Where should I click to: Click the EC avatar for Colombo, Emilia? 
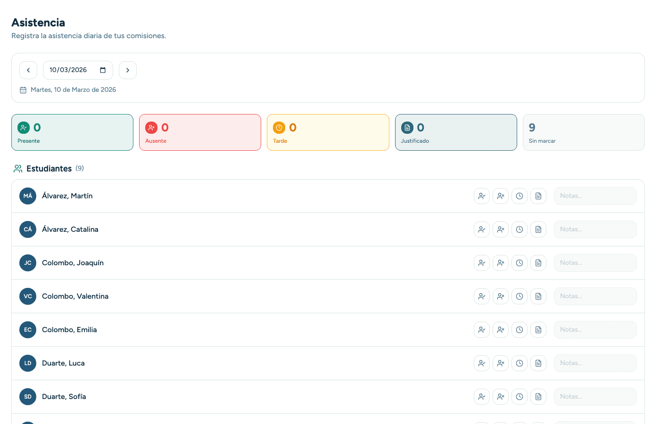click(x=28, y=330)
